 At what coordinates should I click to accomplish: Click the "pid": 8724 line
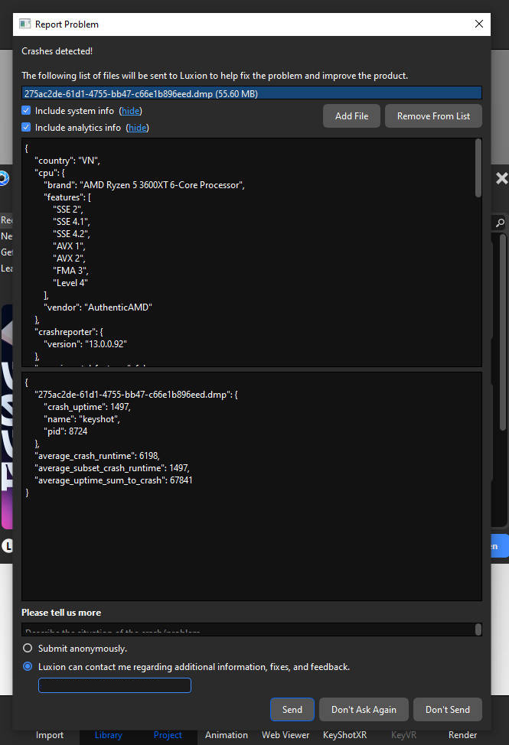pos(66,431)
